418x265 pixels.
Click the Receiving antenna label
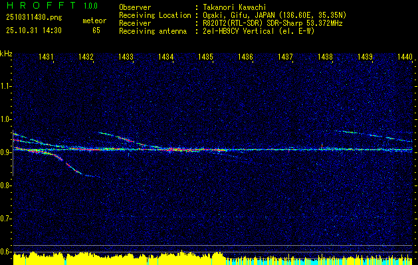(153, 31)
